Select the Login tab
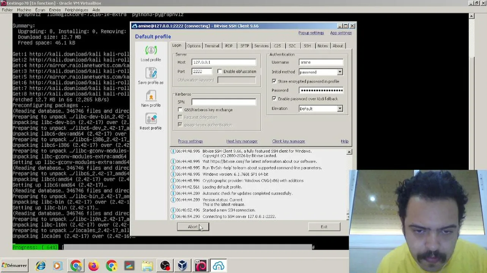Image resolution: width=487 pixels, height=273 pixels. coord(177,45)
